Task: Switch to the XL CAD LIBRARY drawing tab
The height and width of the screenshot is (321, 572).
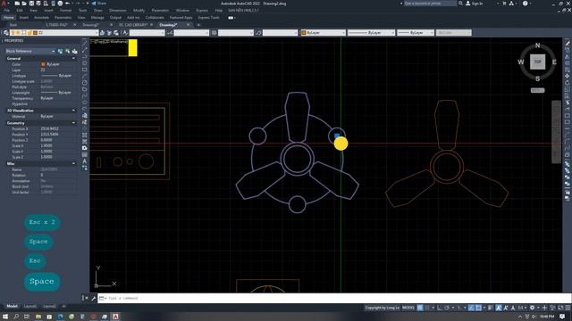Action: [133, 25]
